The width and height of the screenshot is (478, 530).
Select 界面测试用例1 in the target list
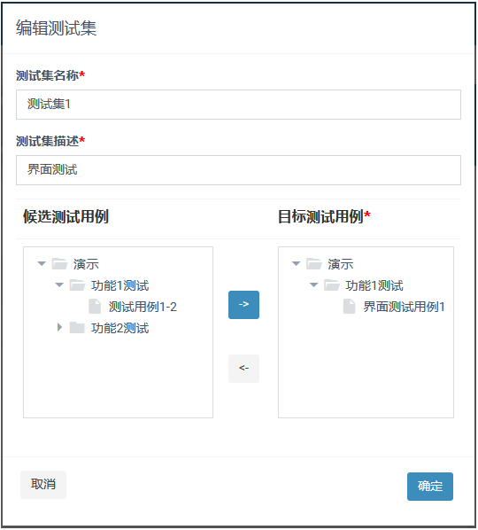pos(404,307)
